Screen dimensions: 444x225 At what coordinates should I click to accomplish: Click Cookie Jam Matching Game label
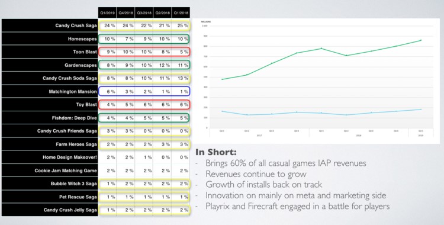(66, 171)
